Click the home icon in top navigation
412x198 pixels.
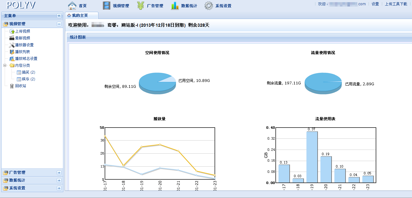pos(72,6)
